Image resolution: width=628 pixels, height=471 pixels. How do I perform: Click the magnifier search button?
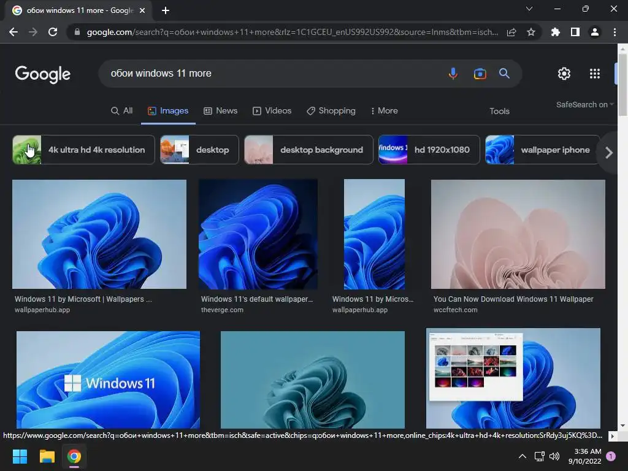[504, 74]
